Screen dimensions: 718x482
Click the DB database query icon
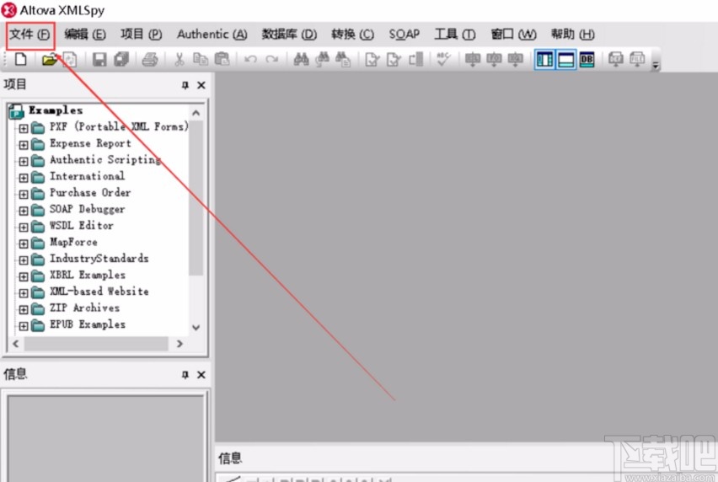[x=587, y=60]
